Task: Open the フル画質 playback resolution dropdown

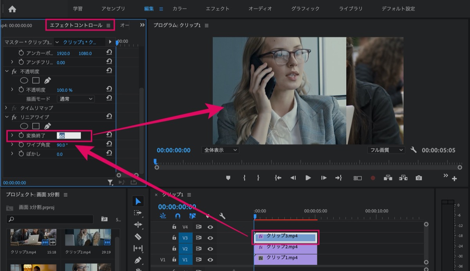Action: pos(386,150)
